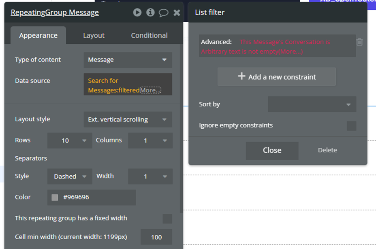
Task: Expand the Layout style dropdown
Action: tap(128, 120)
